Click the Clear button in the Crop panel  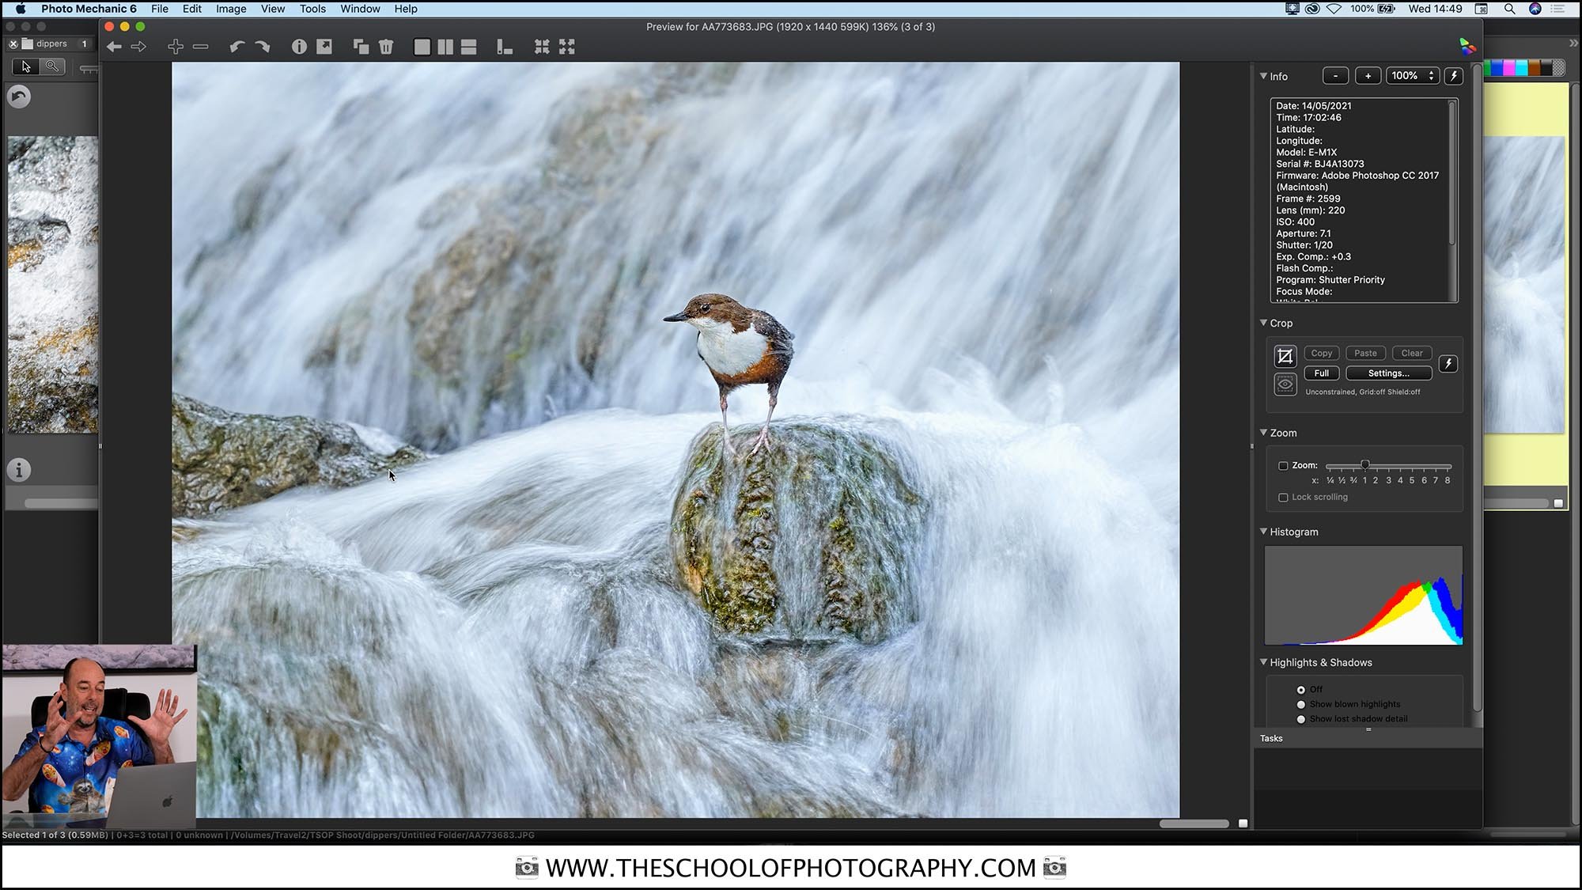tap(1412, 353)
